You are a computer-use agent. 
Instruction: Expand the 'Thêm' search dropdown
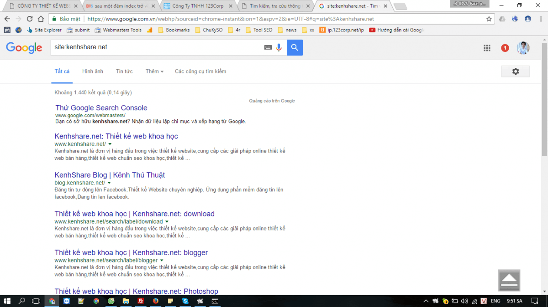click(x=154, y=72)
